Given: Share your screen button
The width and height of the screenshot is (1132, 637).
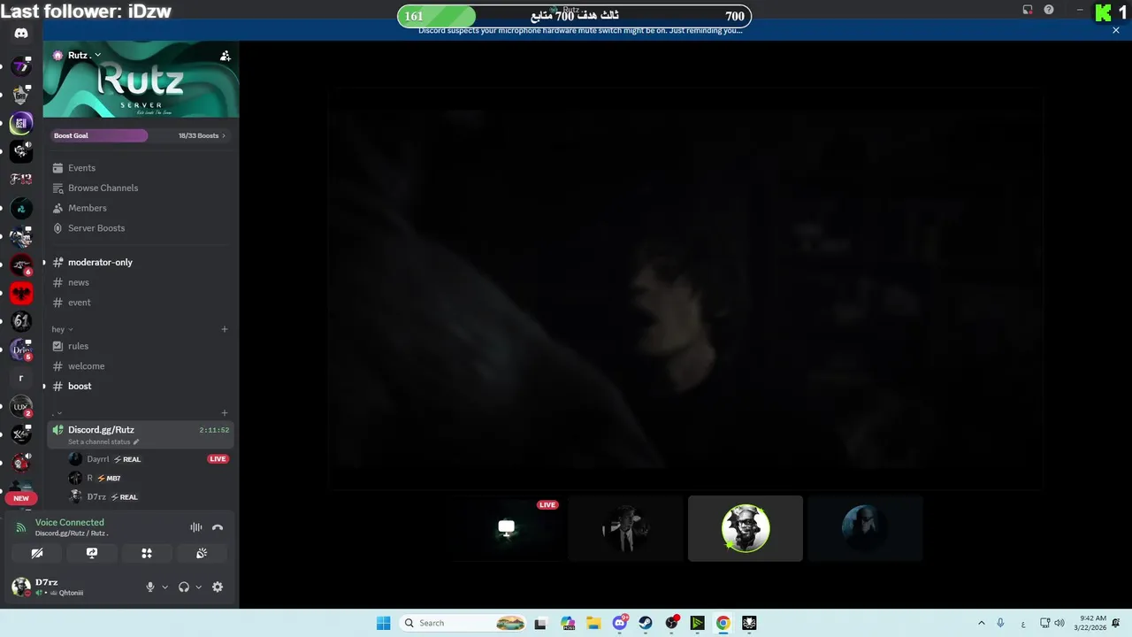Looking at the screenshot, I should 92,553.
